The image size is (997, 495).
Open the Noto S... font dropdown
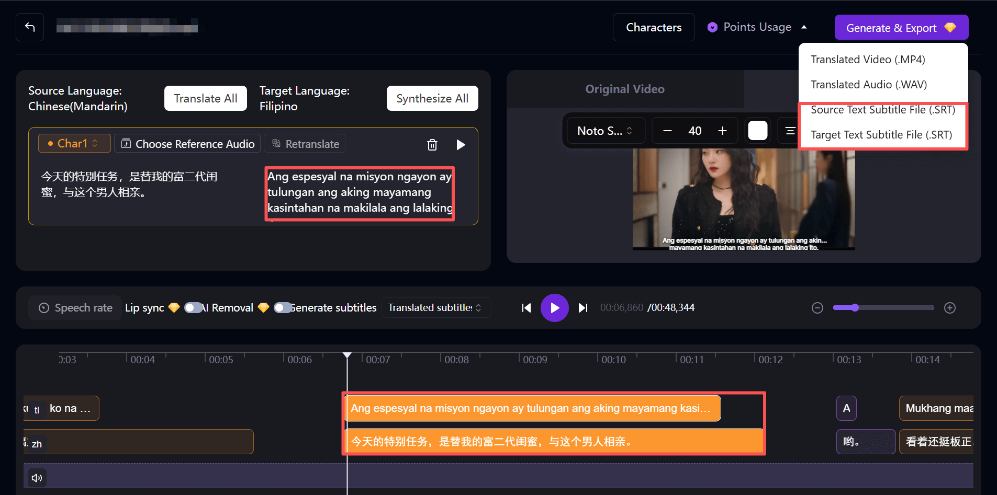[604, 131]
